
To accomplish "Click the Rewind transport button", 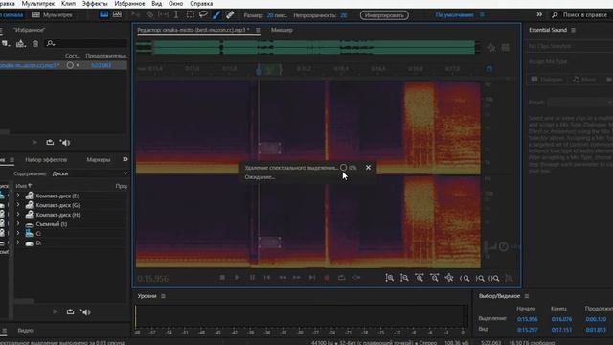I will pyautogui.click(x=283, y=278).
